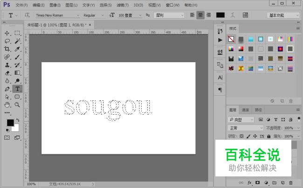Viewport: 303px width, 188px height.
Task: Select the Lasso tool
Action: [x=7, y=41]
